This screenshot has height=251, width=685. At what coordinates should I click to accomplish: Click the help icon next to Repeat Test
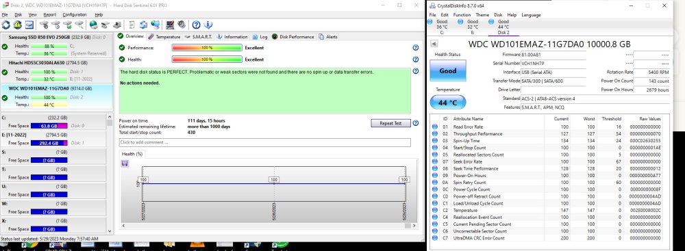pyautogui.click(x=416, y=123)
